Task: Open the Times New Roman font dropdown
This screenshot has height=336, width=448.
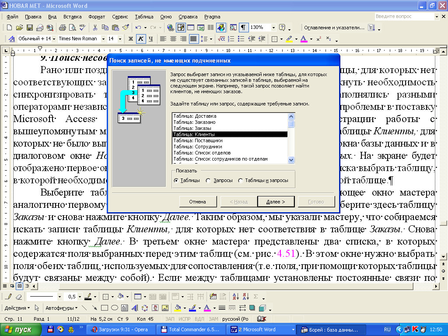Action: click(x=103, y=38)
